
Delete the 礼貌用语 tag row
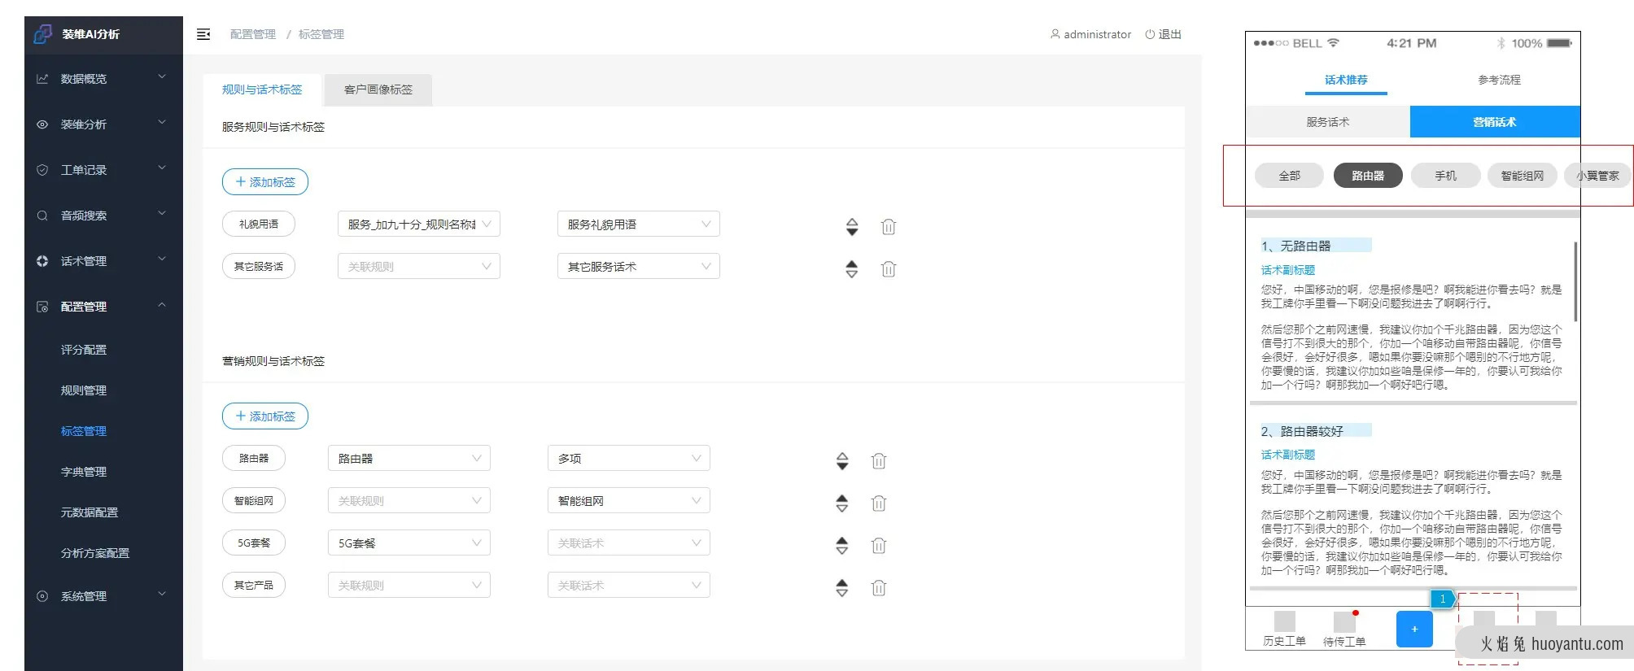click(x=889, y=227)
